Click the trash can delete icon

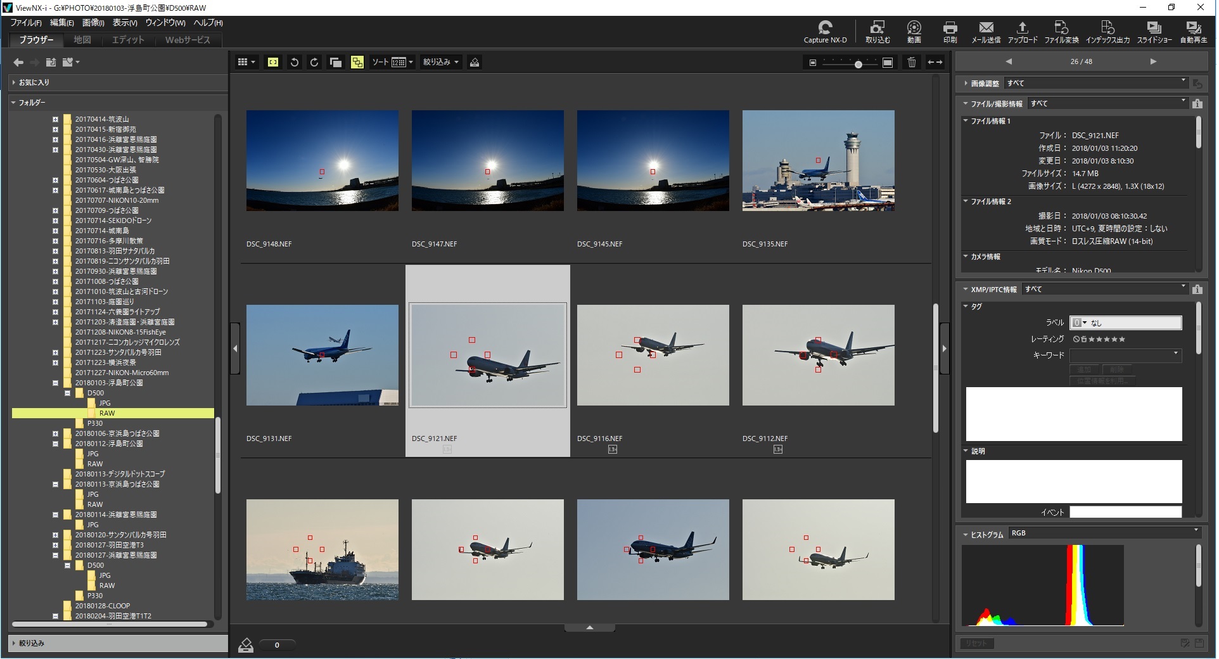911,62
